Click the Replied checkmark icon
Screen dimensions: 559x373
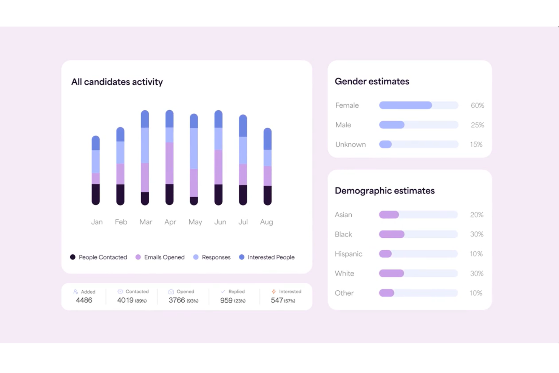click(223, 291)
